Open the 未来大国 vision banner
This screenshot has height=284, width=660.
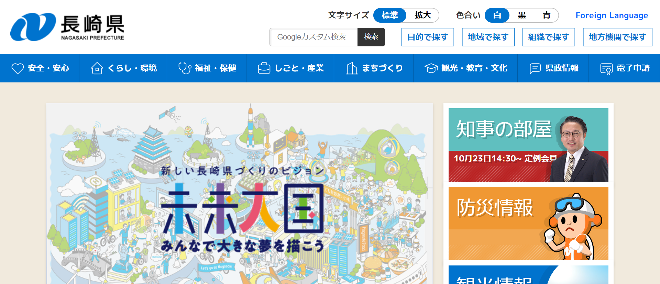click(240, 194)
